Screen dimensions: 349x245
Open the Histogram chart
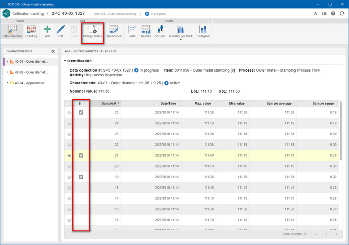coord(203,31)
